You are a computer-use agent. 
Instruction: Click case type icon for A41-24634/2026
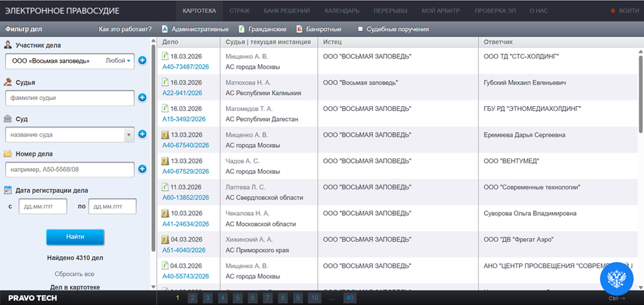[166, 213]
